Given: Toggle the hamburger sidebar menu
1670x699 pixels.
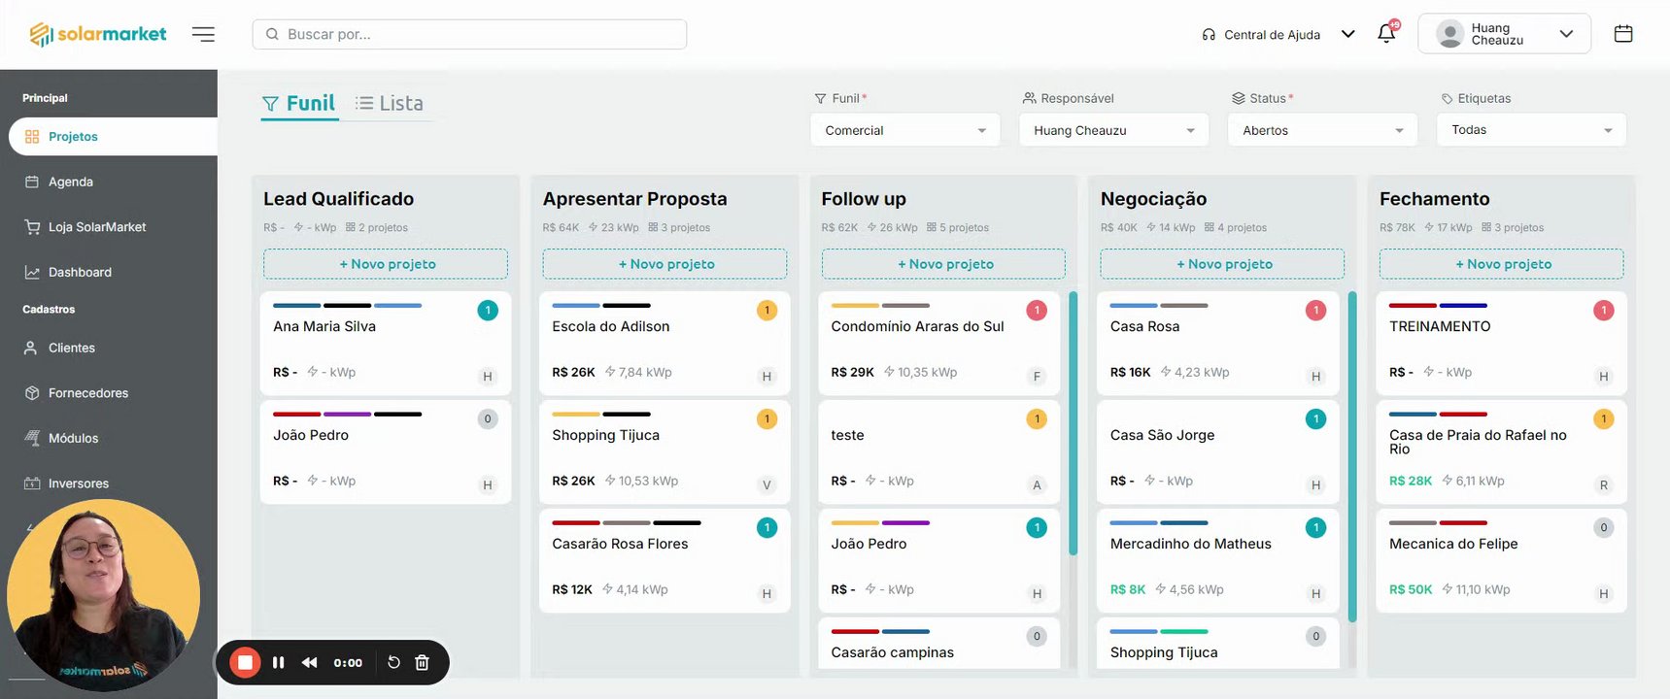Looking at the screenshot, I should (x=203, y=34).
